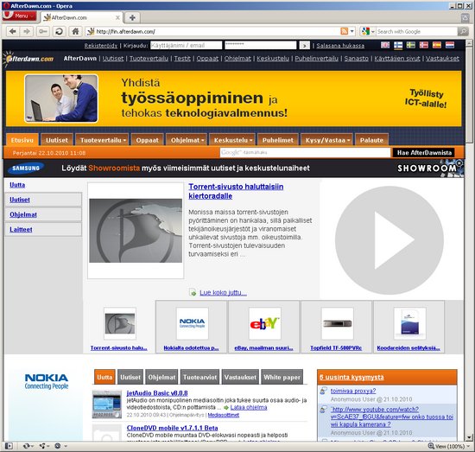Screen dimensions: 475x452
Task: Expand the address bar history dropdown
Action: (x=352, y=31)
